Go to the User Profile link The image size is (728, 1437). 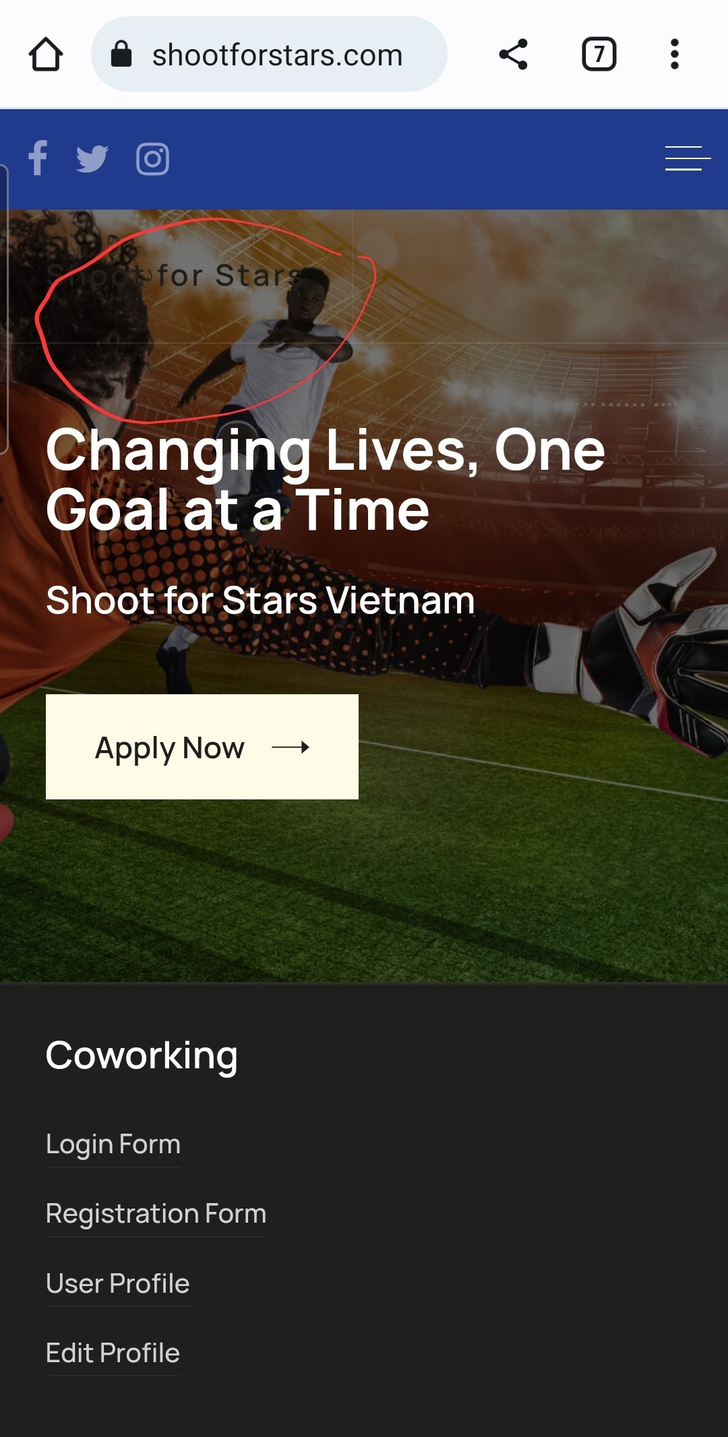[x=118, y=1283]
